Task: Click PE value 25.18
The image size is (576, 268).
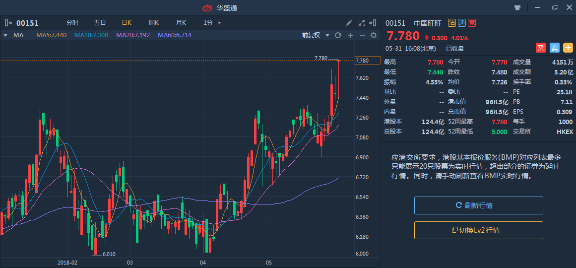Action: [x=565, y=92]
